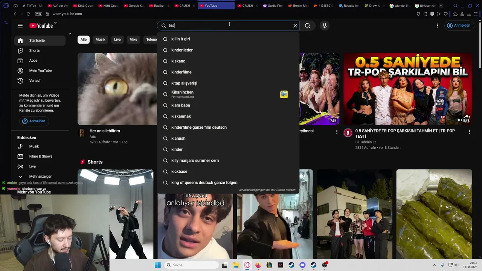Go back with the browser back arrow
Screen dimensions: 482x271
point(15,14)
